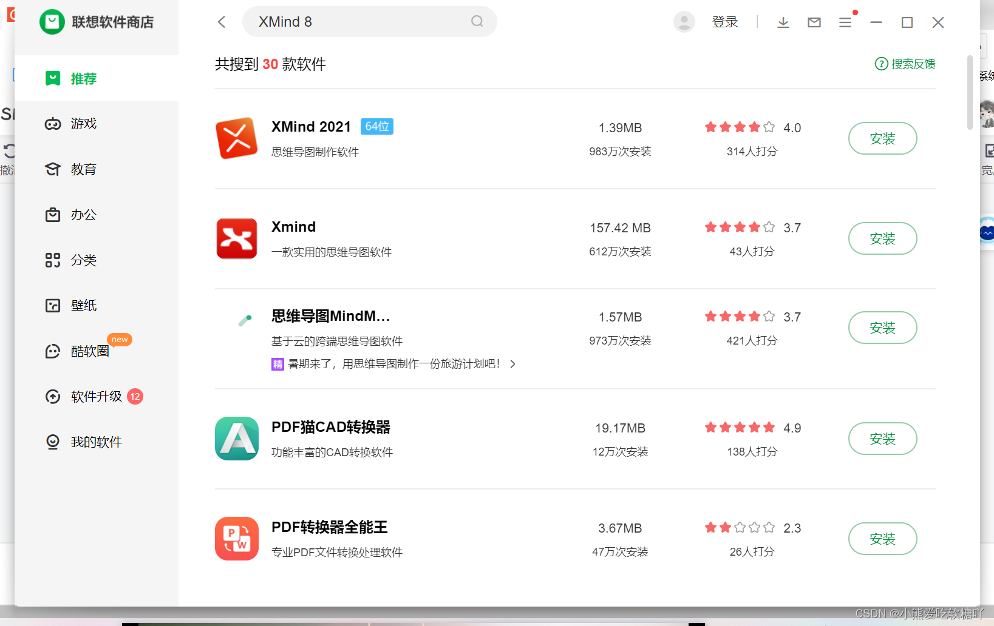
Task: Click the Xmind title text
Action: (294, 227)
